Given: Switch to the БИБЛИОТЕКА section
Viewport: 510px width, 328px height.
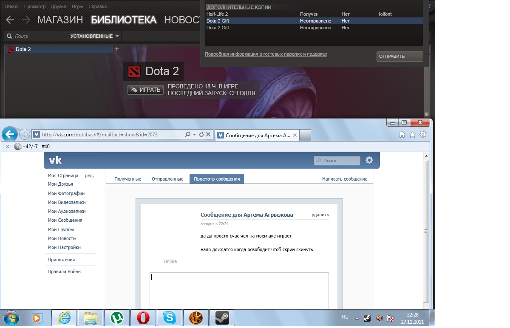Looking at the screenshot, I should click(x=124, y=20).
